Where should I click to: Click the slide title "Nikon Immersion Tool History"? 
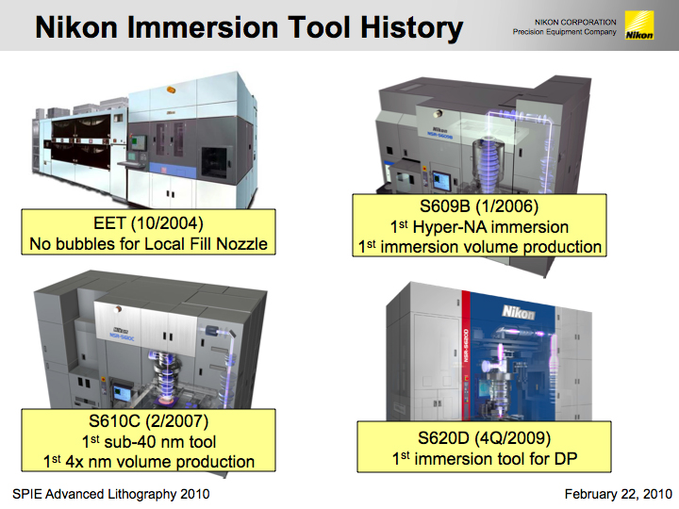pyautogui.click(x=249, y=27)
